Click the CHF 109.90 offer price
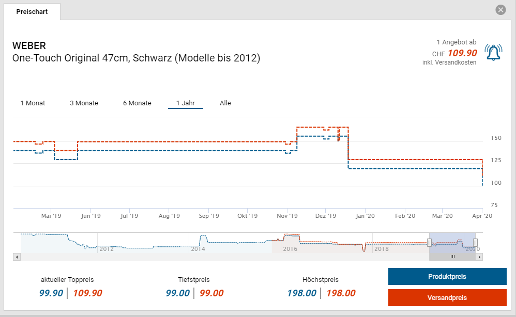516x317 pixels. 462,53
